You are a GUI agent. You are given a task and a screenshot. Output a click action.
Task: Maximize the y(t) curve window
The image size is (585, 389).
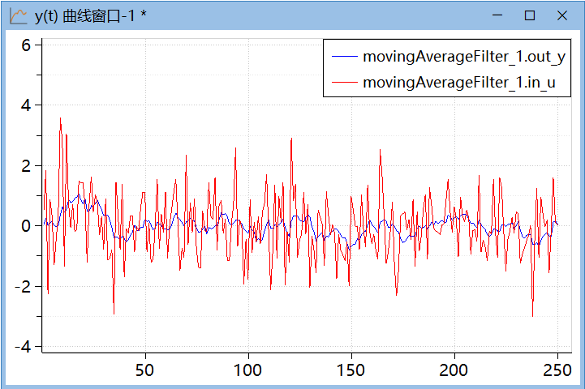point(530,15)
